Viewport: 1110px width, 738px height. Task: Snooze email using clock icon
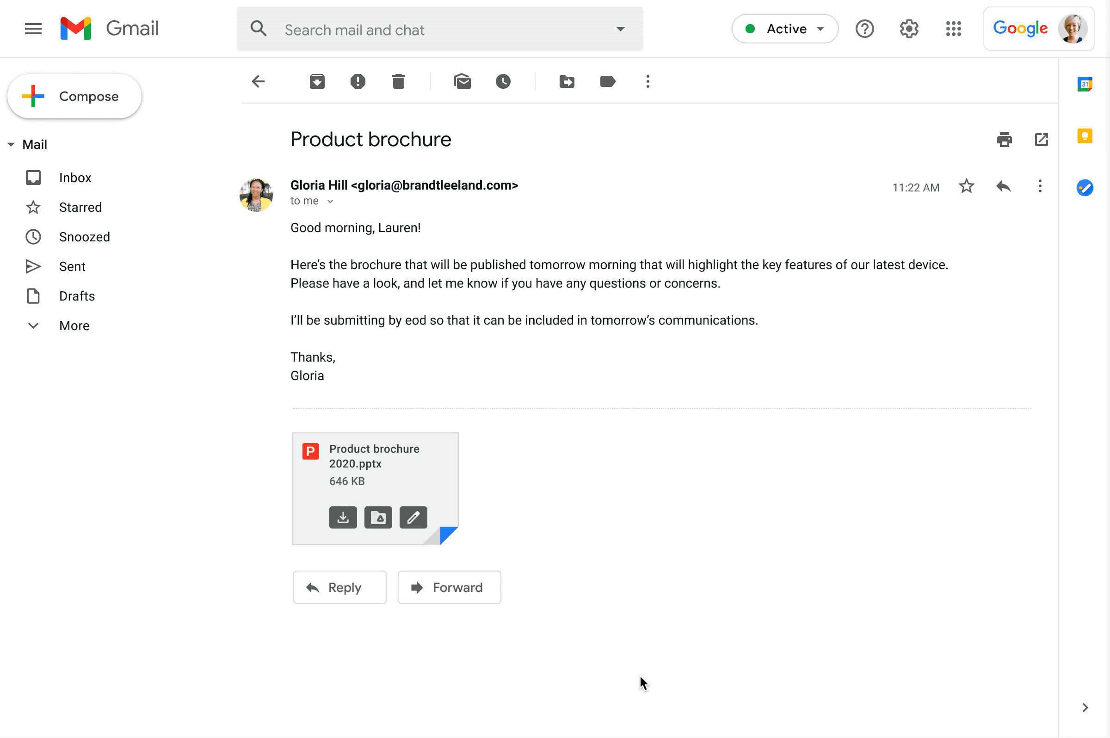pos(503,81)
